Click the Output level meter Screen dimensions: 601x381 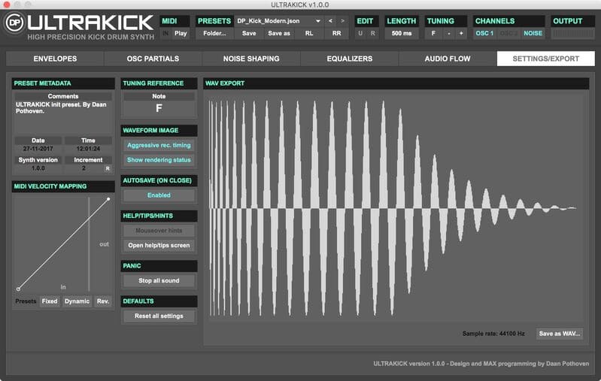[573, 33]
